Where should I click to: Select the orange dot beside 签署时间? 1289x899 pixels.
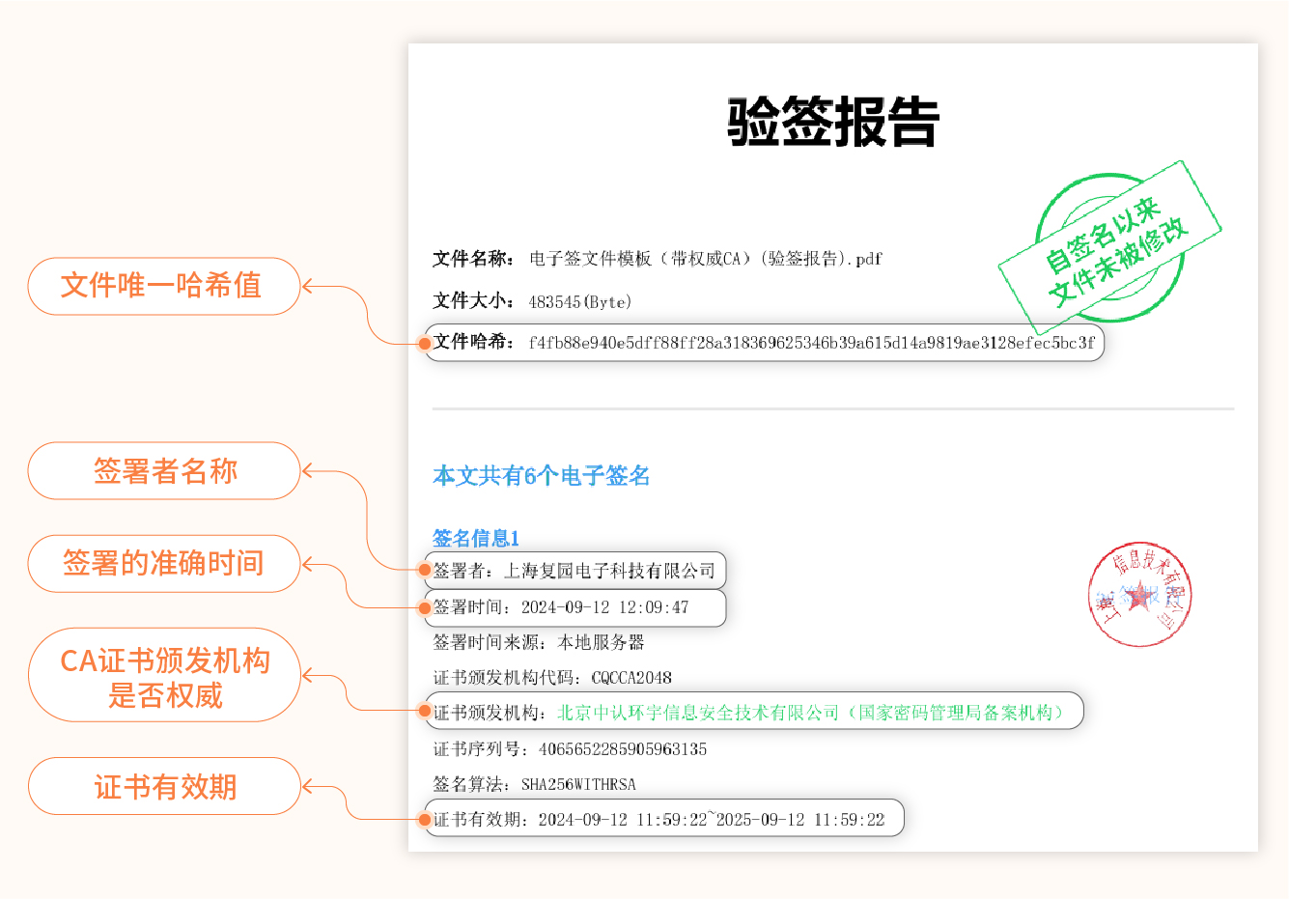pyautogui.click(x=426, y=607)
